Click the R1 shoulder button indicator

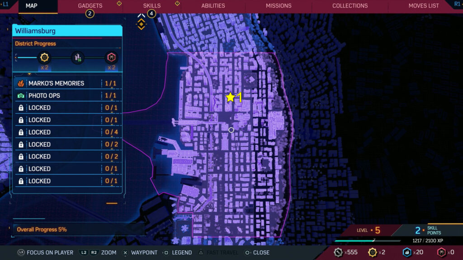457,4
